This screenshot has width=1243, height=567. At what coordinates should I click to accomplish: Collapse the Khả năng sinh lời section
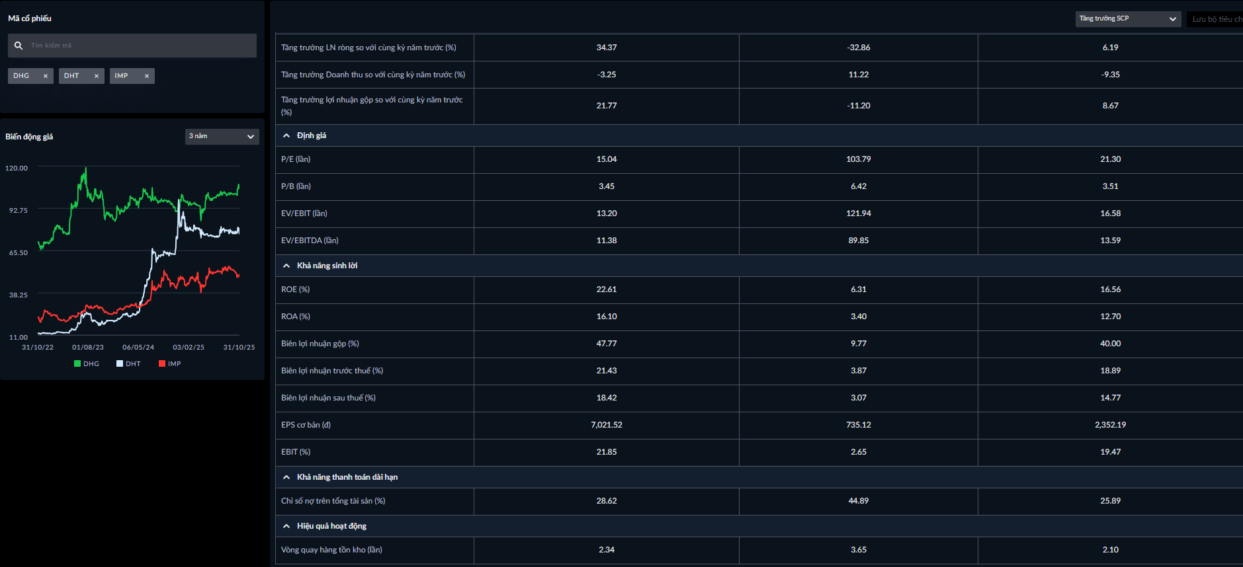coord(286,266)
